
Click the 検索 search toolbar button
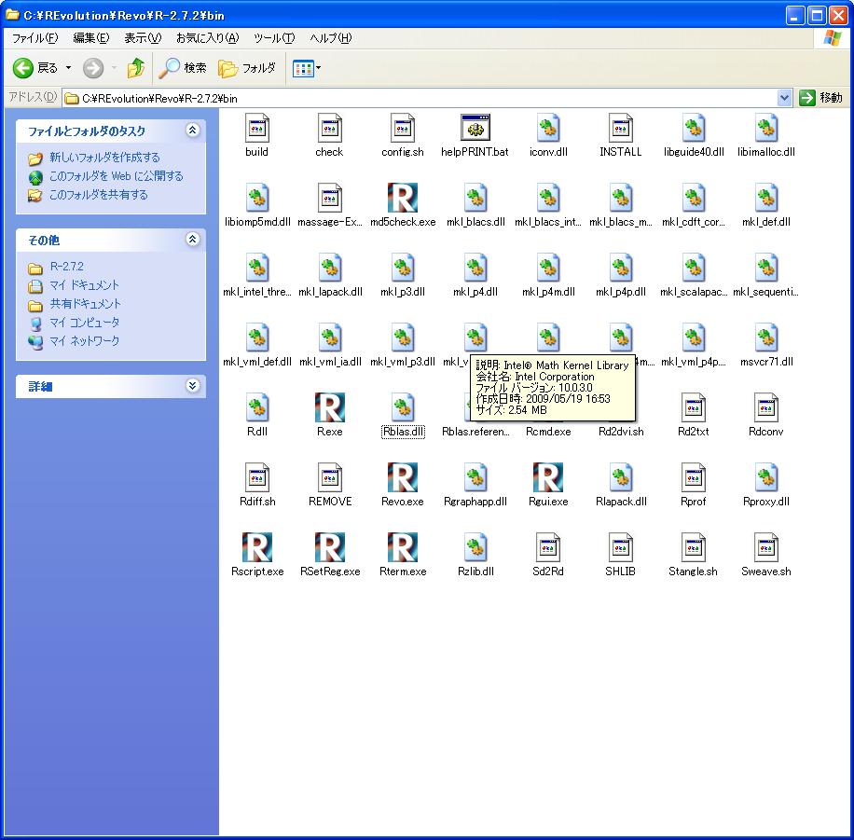click(183, 68)
